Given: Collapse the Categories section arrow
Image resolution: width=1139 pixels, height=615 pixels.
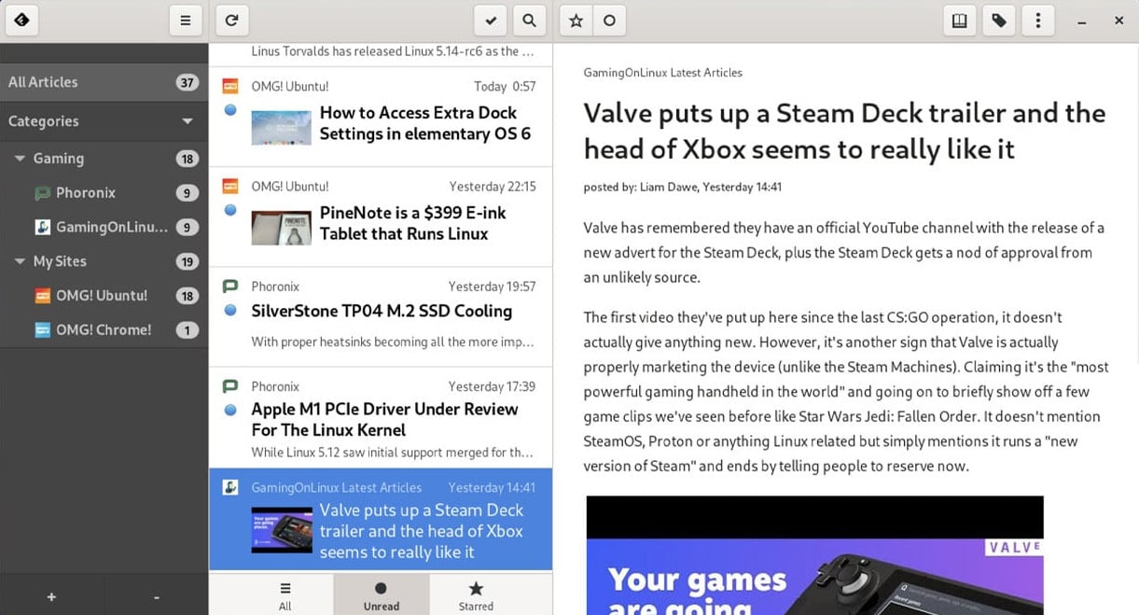Looking at the screenshot, I should click(188, 121).
